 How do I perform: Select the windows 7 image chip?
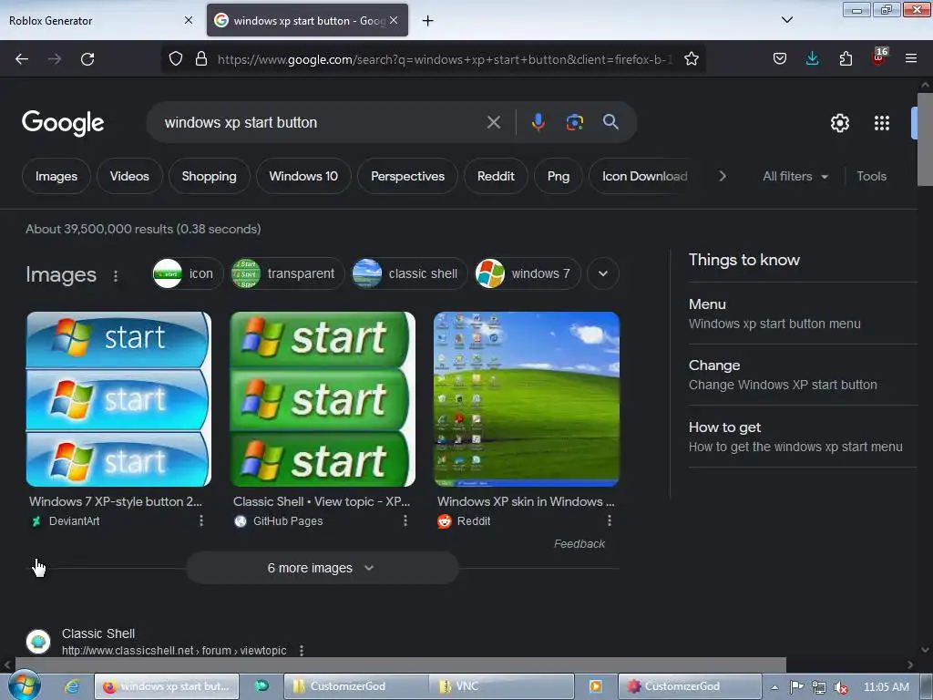coord(528,273)
